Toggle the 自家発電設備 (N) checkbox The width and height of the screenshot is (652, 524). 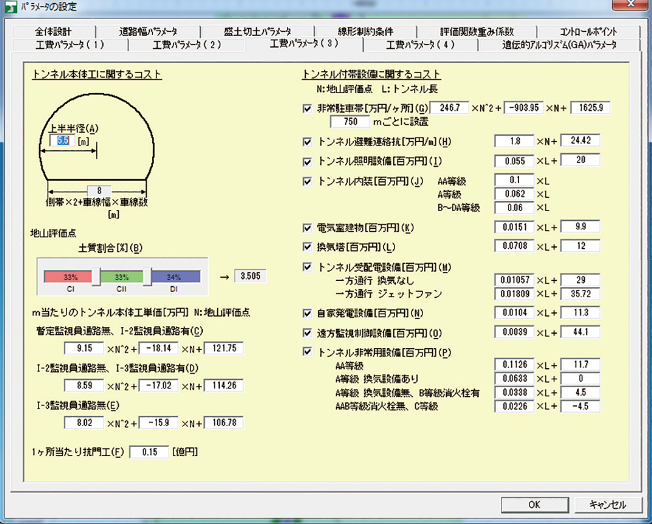coord(307,313)
